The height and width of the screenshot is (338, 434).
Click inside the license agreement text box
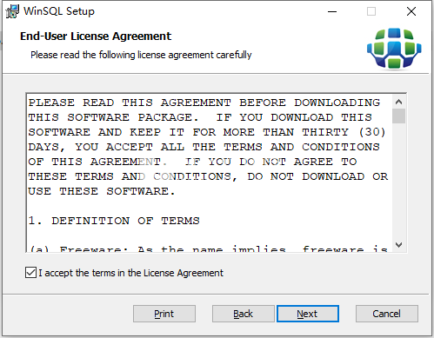tap(209, 173)
